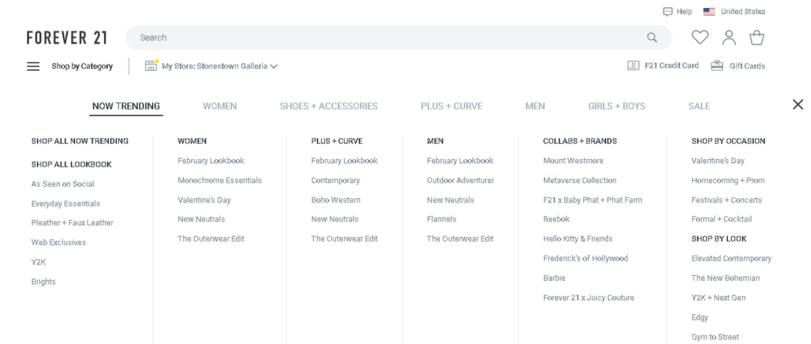Open the shopping bag icon
811x344 pixels.
tap(757, 38)
